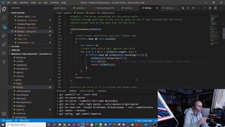225x127 pixels.
Task: Open the View menu
Action: point(33,2)
